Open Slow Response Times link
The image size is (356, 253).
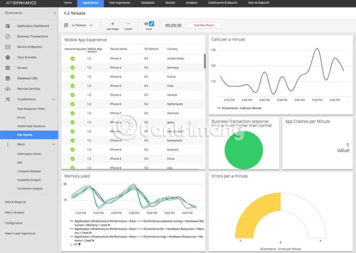point(31,109)
